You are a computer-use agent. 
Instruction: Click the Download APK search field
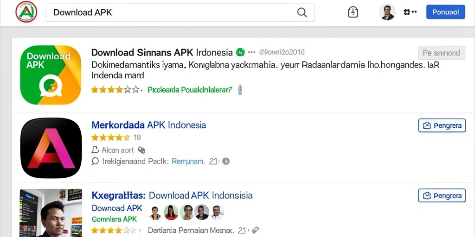[180, 12]
